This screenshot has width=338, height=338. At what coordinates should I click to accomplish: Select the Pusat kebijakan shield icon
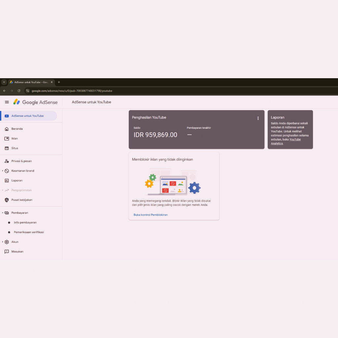(7, 200)
